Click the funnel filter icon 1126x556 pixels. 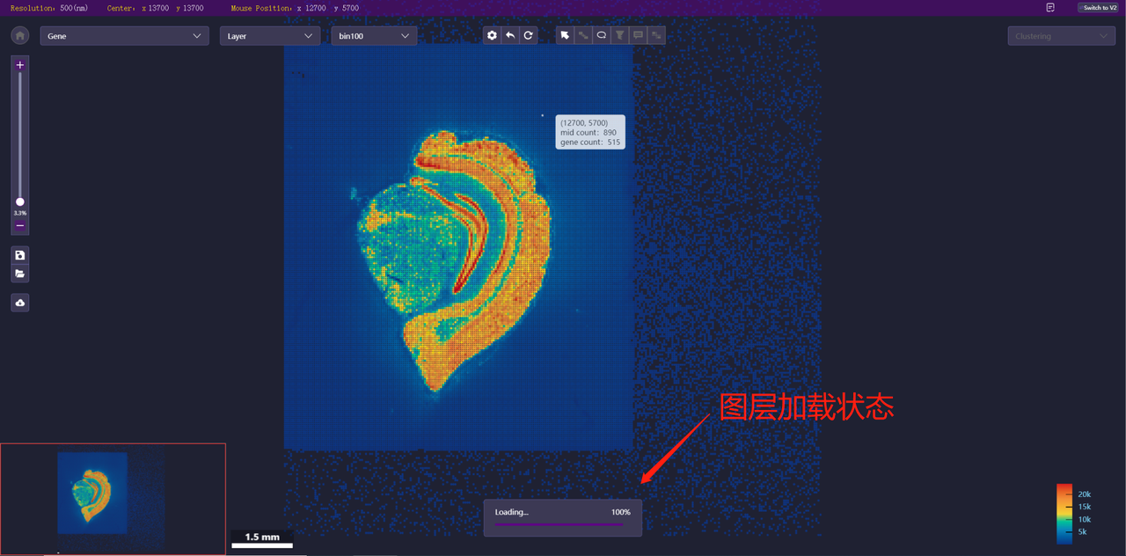620,36
